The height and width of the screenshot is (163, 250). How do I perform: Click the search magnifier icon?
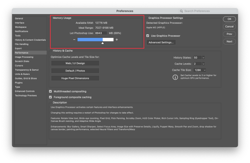pyautogui.click(x=181, y=11)
